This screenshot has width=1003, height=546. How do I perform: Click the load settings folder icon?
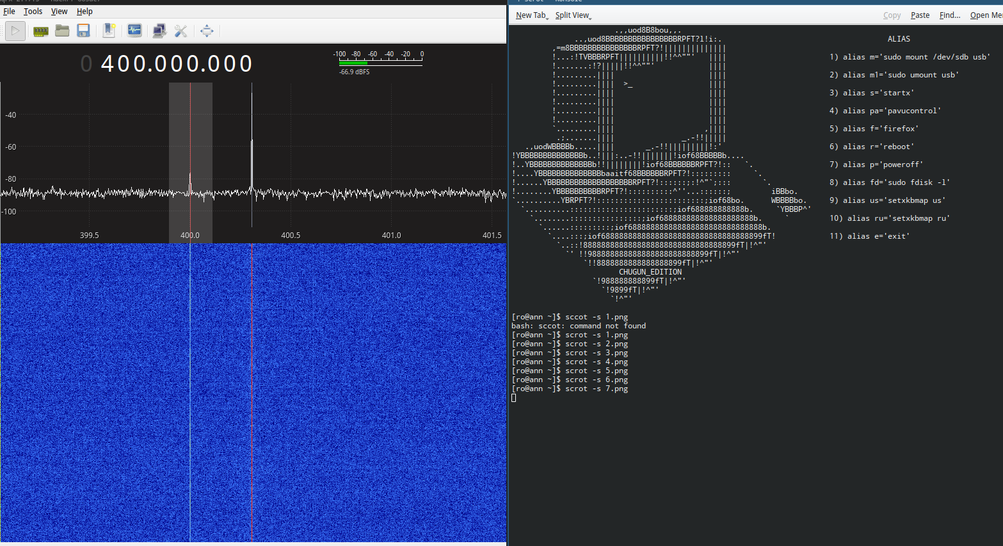(x=62, y=31)
